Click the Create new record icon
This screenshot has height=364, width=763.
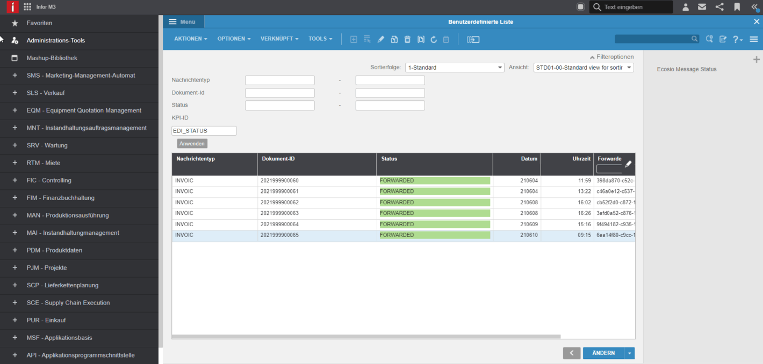[x=354, y=39]
